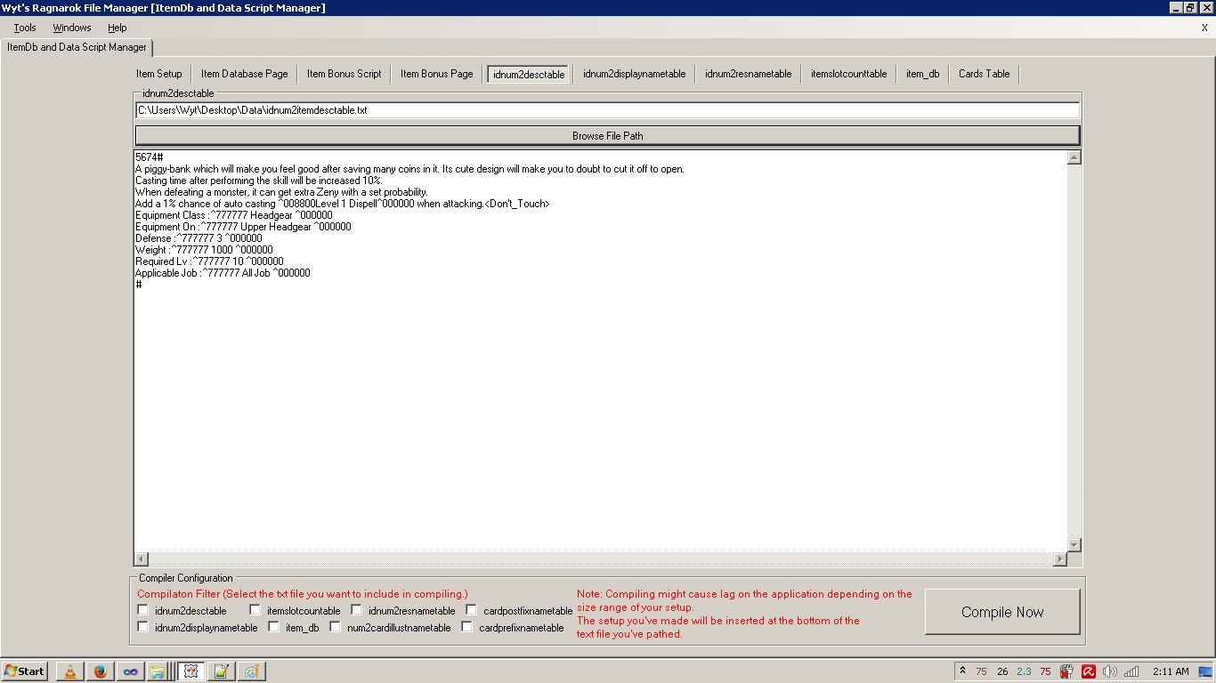The image size is (1216, 683).
Task: Open the Tools menu
Action: click(25, 28)
